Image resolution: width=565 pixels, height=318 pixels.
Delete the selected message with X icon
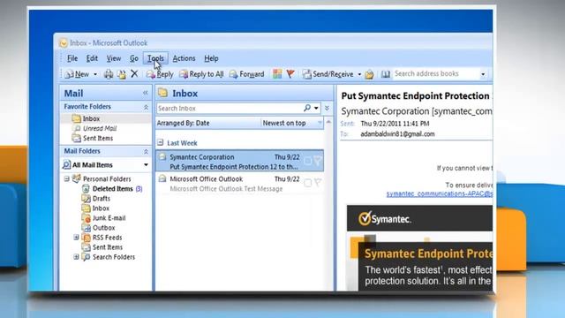click(134, 74)
